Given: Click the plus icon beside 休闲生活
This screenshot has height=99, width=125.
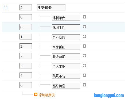Looking at the screenshot, I should [84, 27].
